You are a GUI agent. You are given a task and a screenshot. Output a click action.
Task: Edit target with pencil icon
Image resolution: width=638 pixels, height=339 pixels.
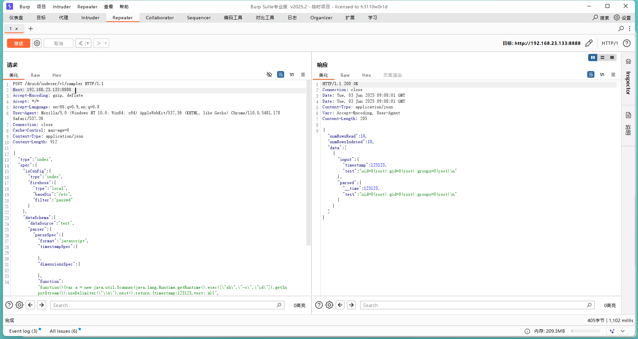[589, 43]
